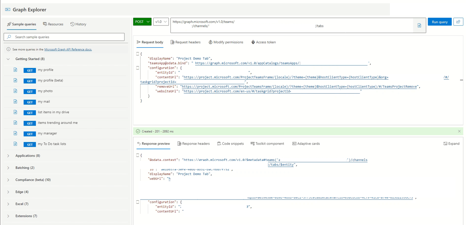466x225 pixels.
Task: Collapse the configuration block in request body
Action: coord(138,68)
